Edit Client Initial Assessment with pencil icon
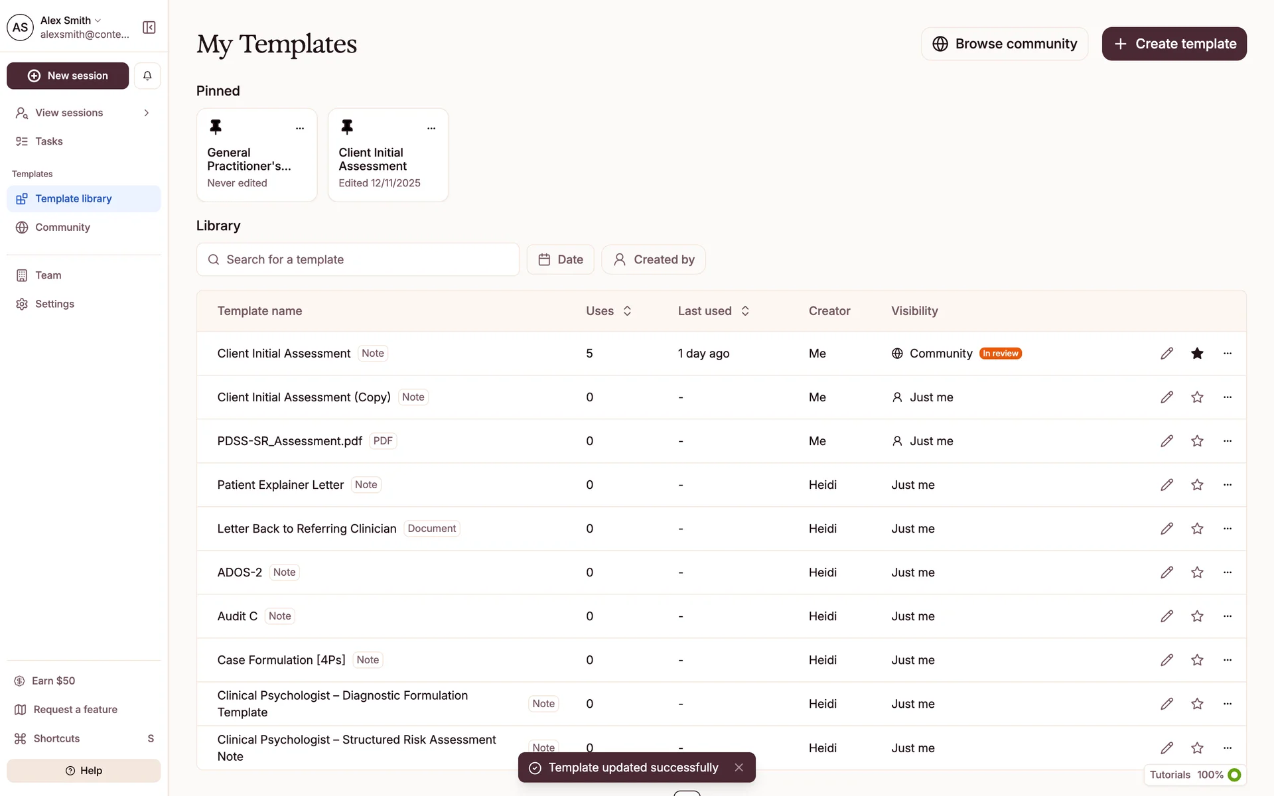The width and height of the screenshot is (1274, 796). pyautogui.click(x=1167, y=354)
